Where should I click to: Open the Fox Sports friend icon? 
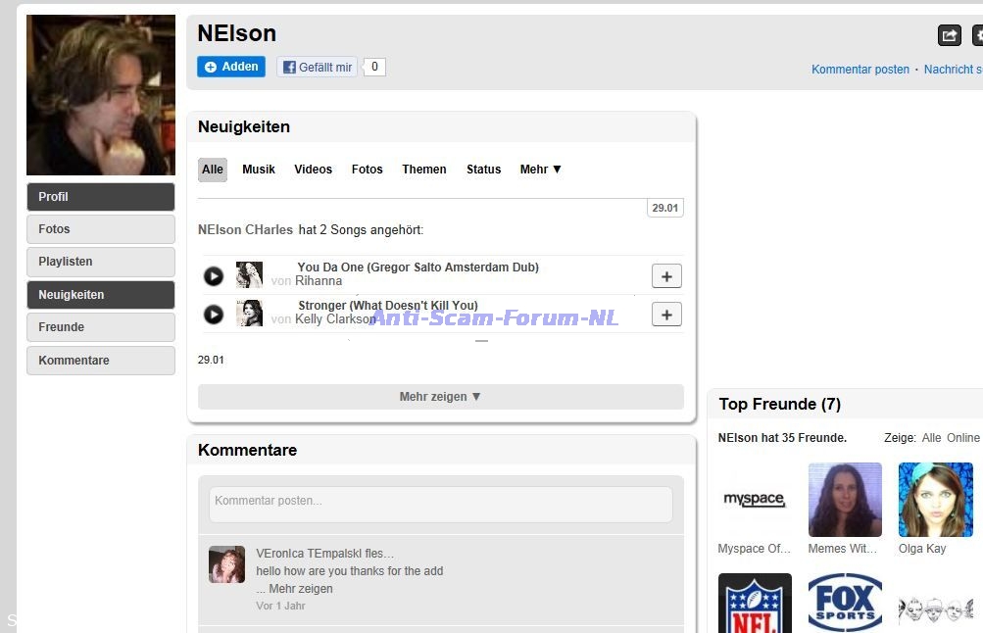pyautogui.click(x=845, y=603)
